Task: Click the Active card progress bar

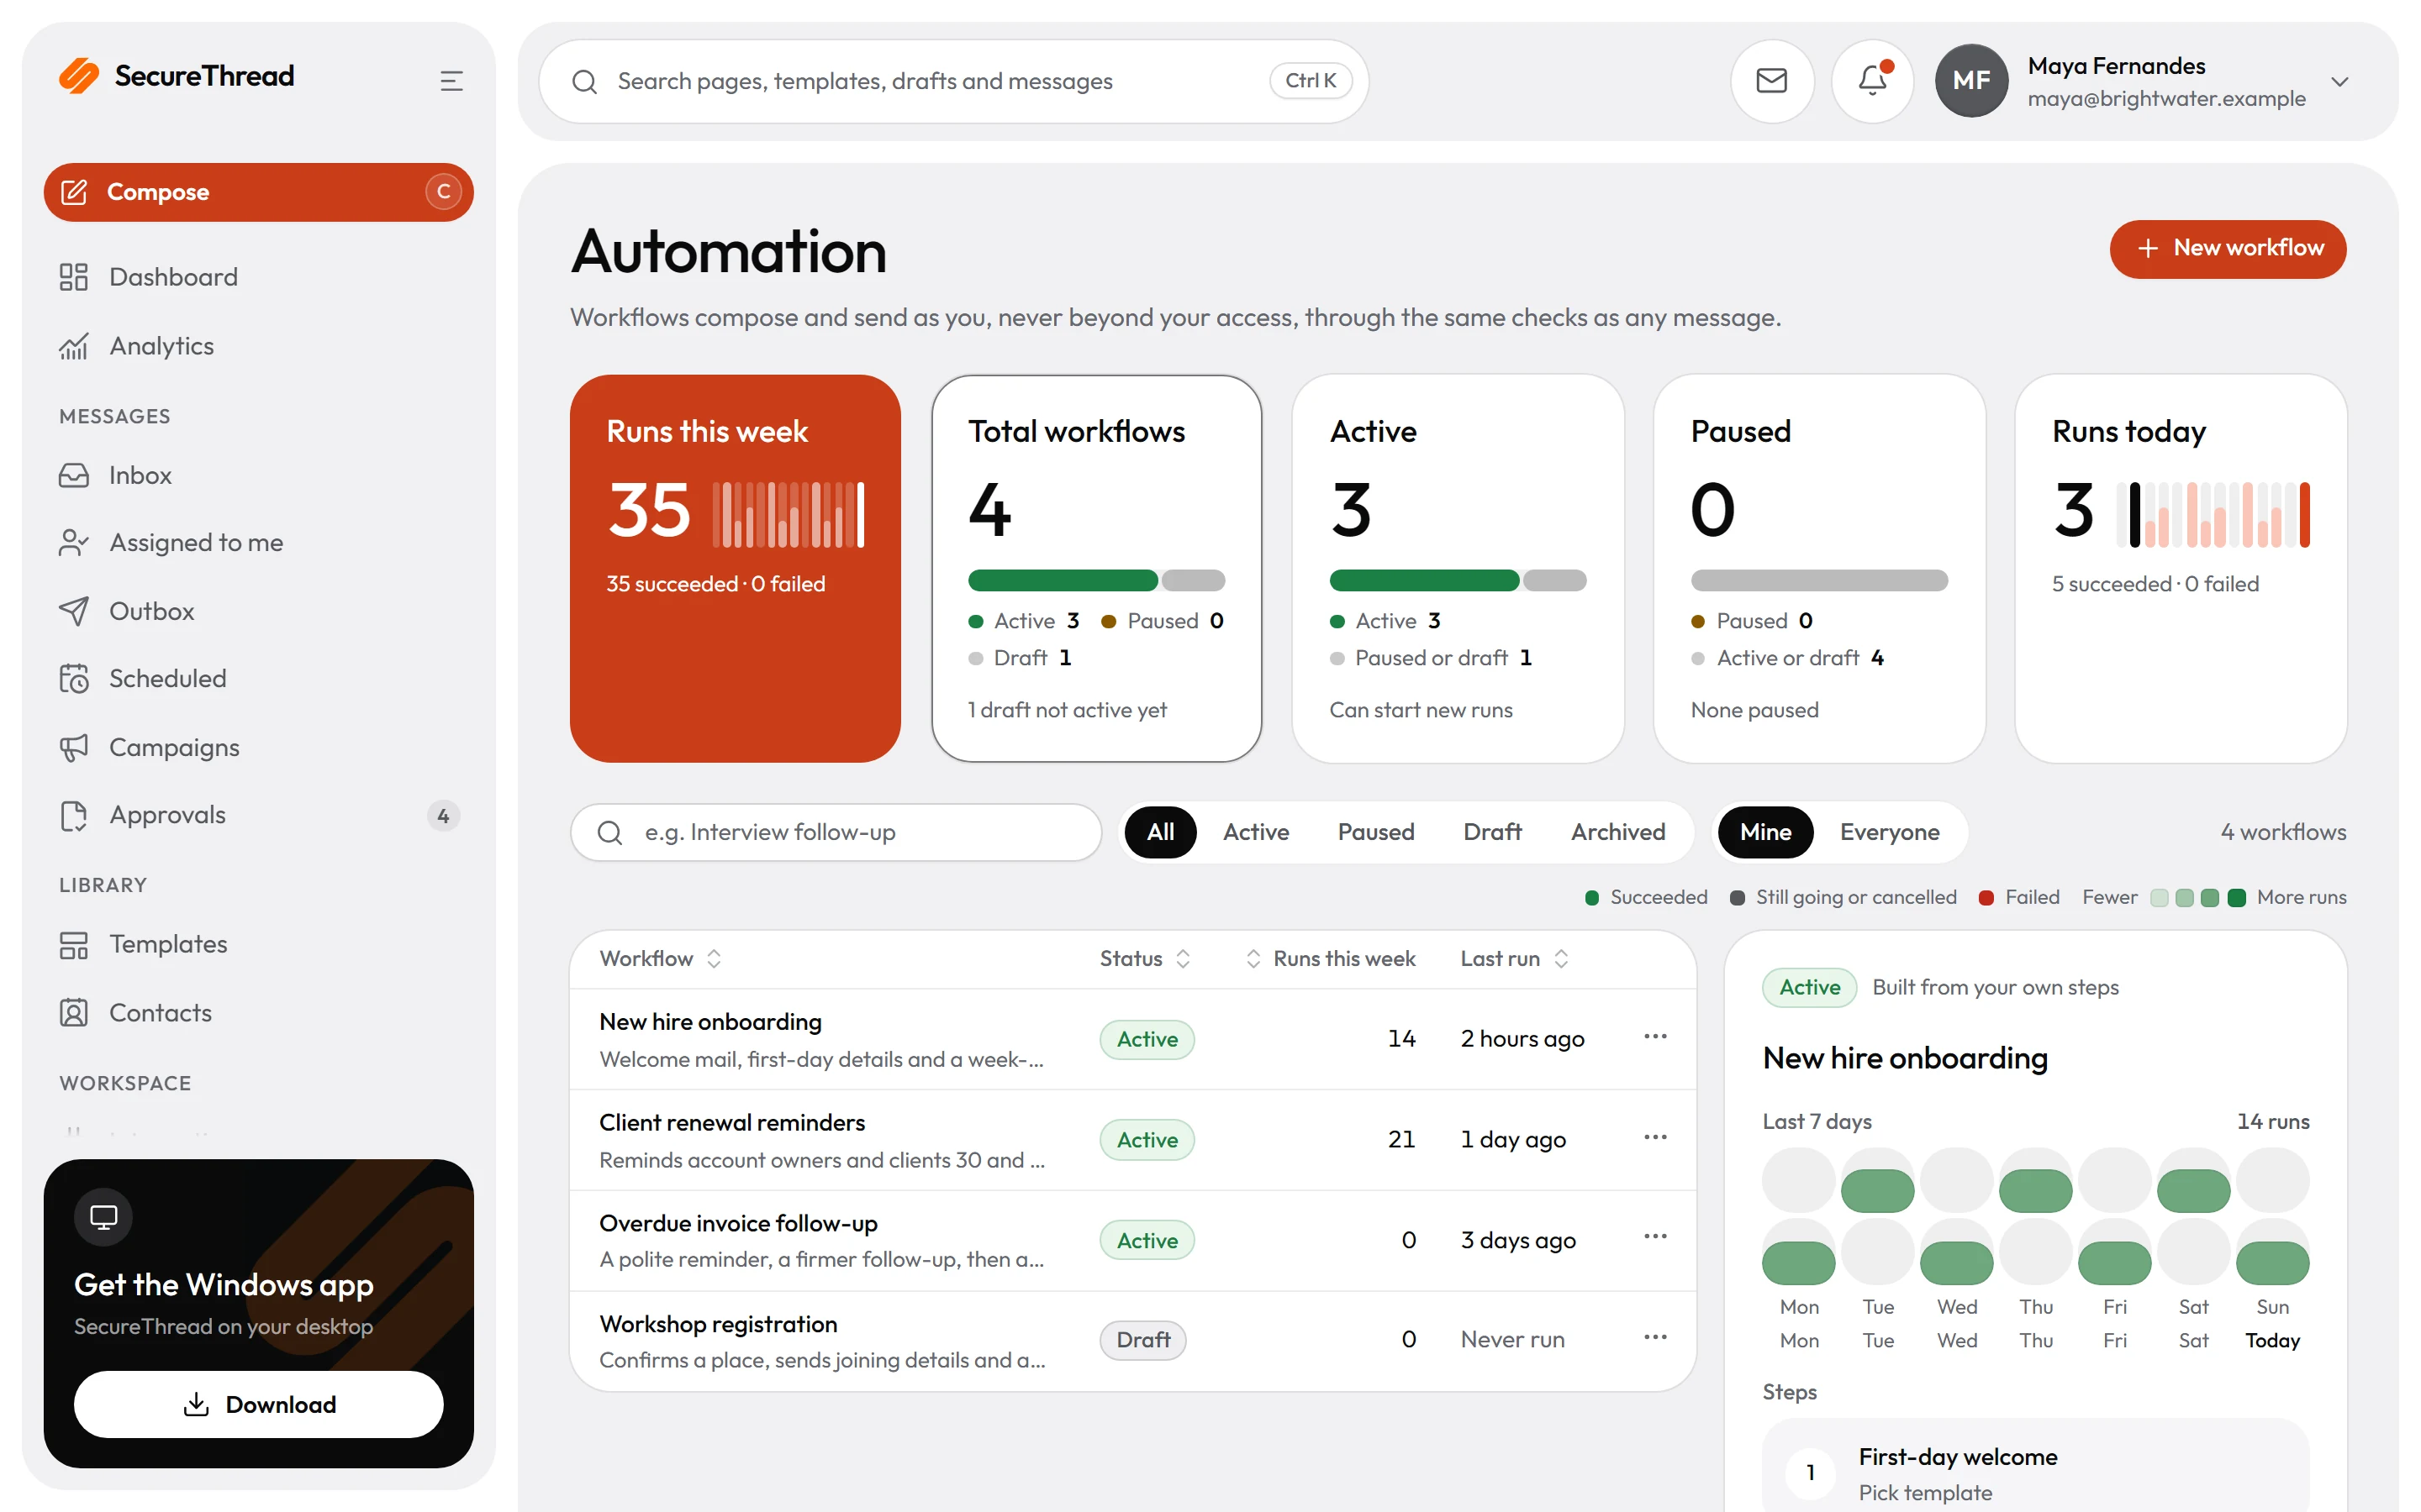Action: click(1457, 580)
